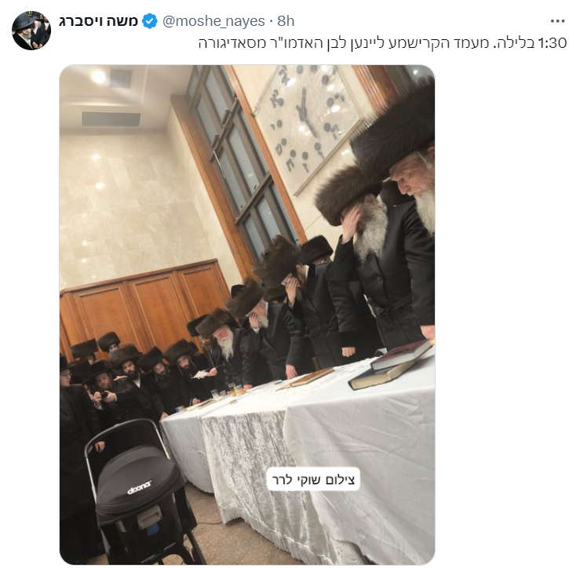The width and height of the screenshot is (569, 568).
Task: Open the three-dot more options menu
Action: point(557,21)
